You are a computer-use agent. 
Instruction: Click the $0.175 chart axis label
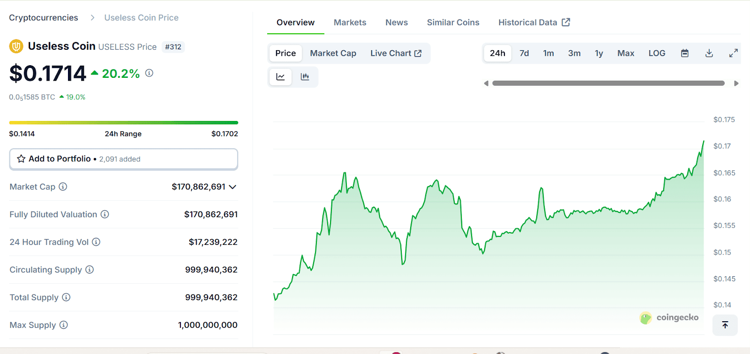[724, 120]
